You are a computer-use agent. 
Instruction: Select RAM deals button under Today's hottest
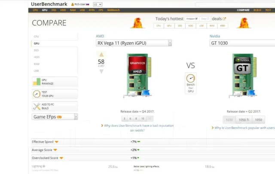(x=212, y=26)
